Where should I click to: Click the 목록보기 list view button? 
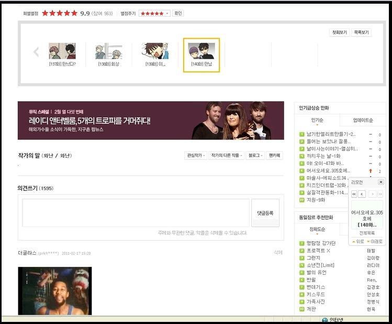coord(361,33)
